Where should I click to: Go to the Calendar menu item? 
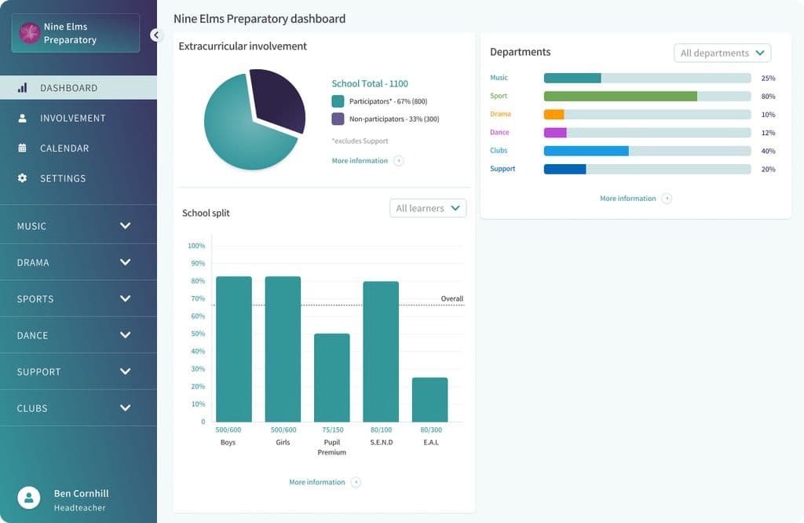click(64, 148)
